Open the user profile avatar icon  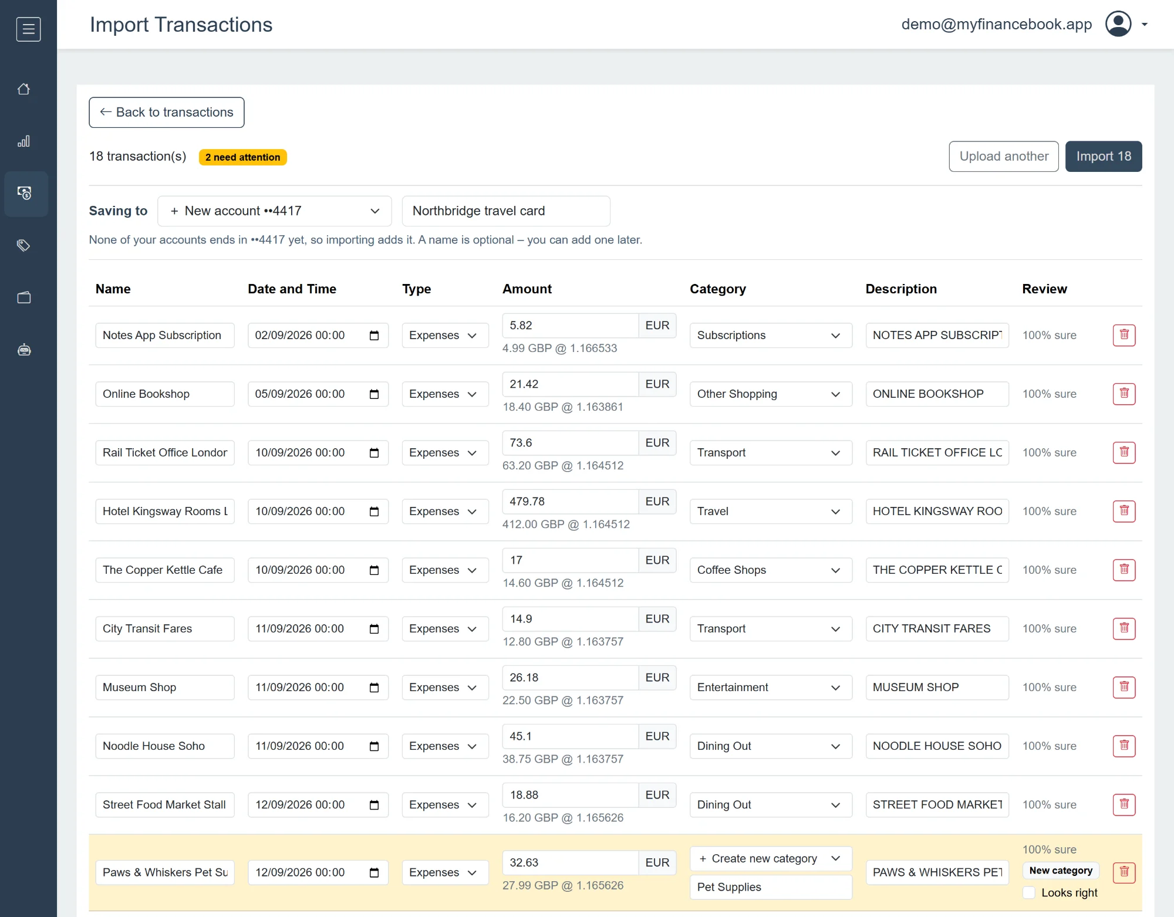[x=1118, y=24]
